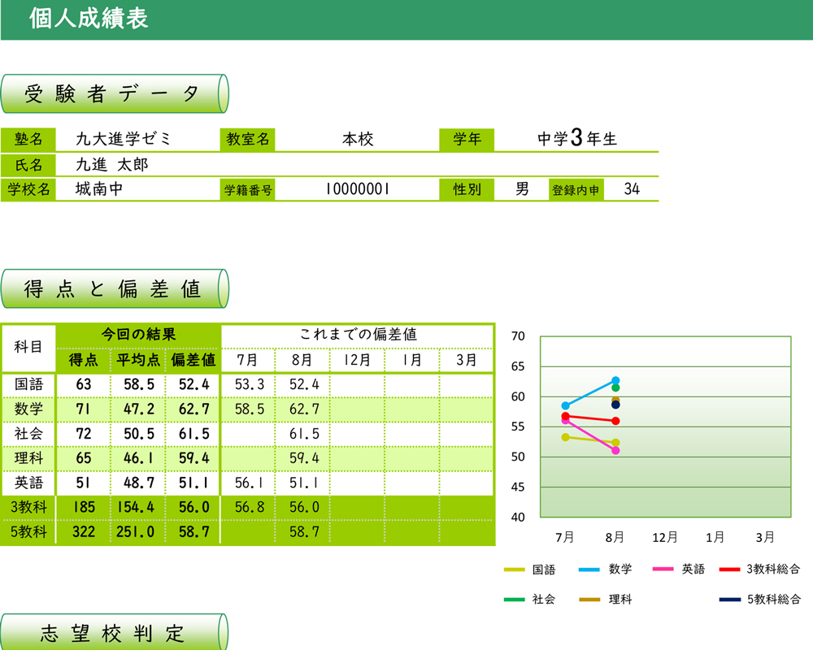
Task: Click the yellow 国語 legend swatch
Action: 515,570
